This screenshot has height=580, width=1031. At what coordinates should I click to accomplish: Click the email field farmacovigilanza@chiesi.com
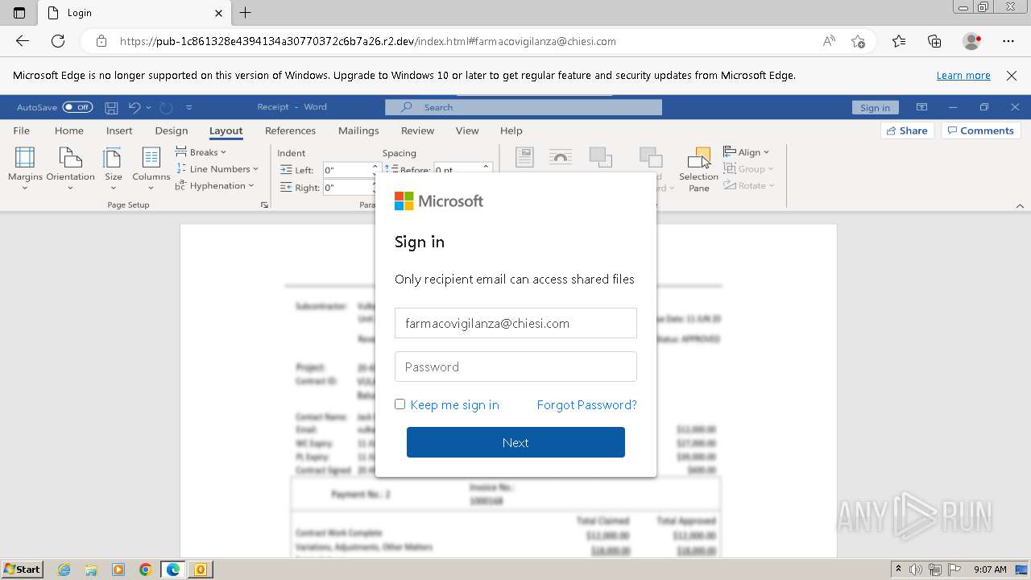tap(515, 323)
